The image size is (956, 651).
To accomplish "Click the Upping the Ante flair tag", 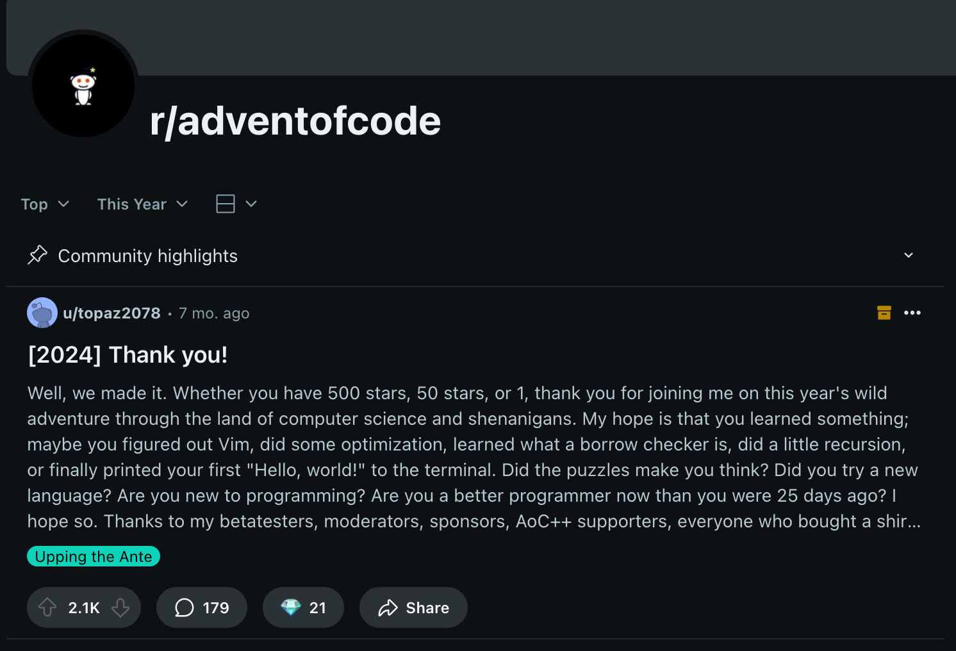I will (x=94, y=556).
